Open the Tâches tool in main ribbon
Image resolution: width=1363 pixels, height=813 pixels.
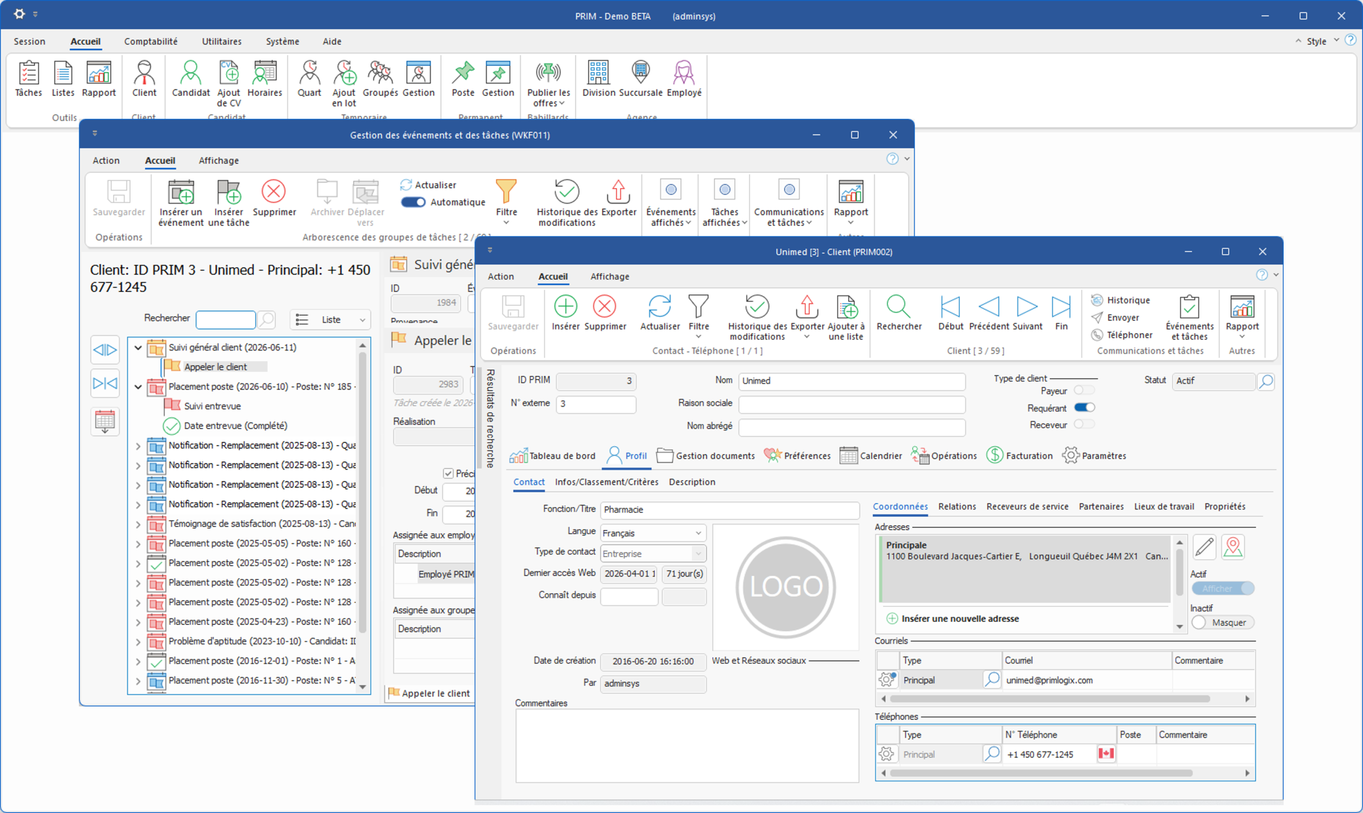pyautogui.click(x=28, y=79)
